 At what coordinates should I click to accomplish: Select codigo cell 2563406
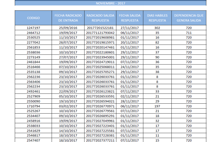pyautogui.click(x=33, y=82)
